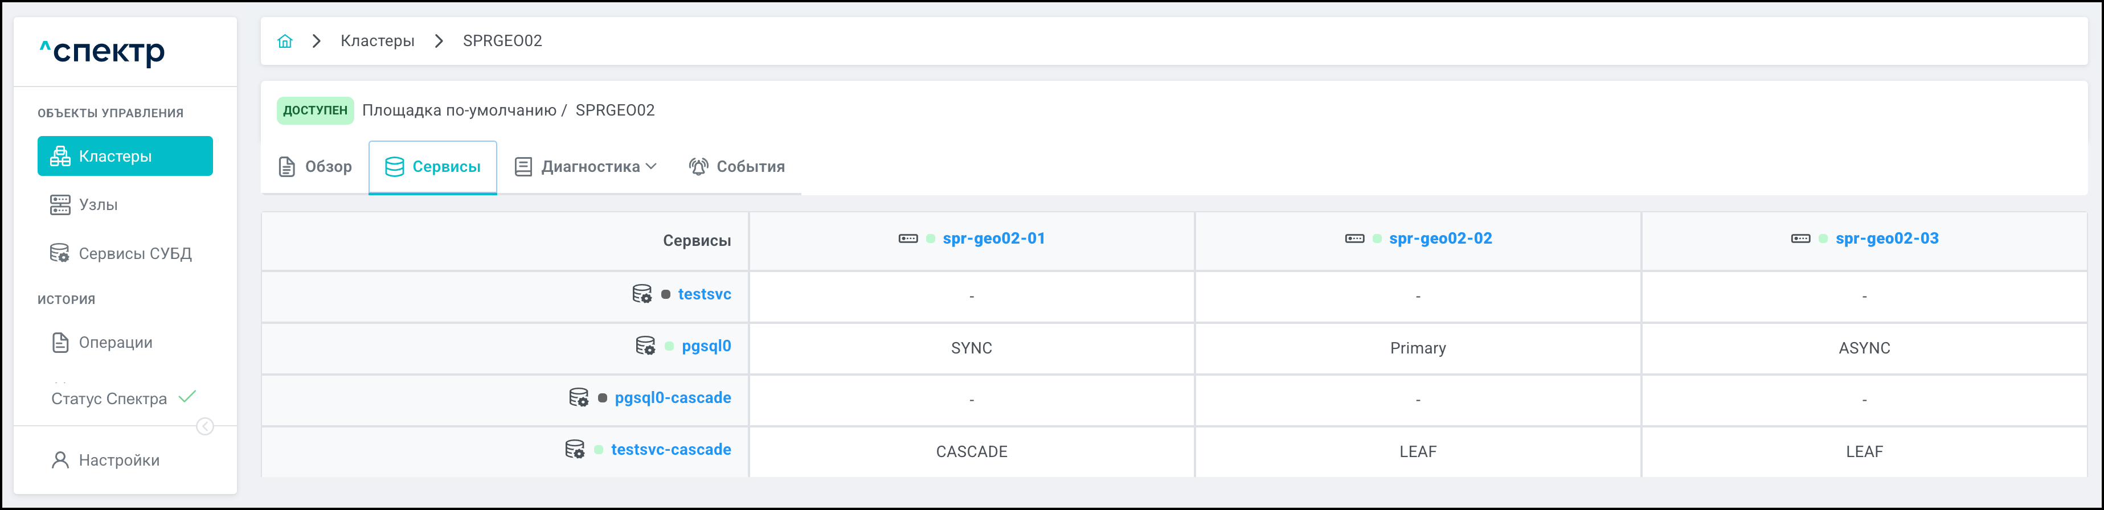Click the server icon beside spr-geo02-01
The width and height of the screenshot is (2104, 510).
click(907, 238)
